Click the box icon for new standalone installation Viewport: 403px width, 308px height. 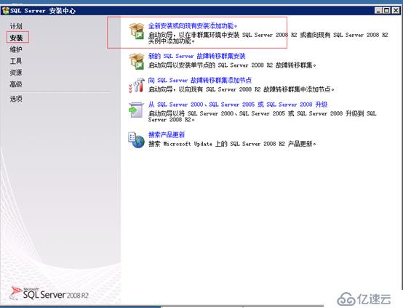pyautogui.click(x=137, y=31)
